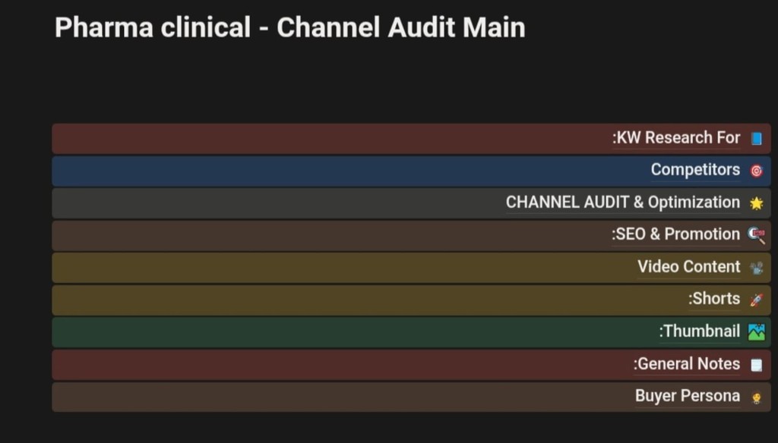Open the General Notes link
This screenshot has width=778, height=443.
(x=687, y=364)
